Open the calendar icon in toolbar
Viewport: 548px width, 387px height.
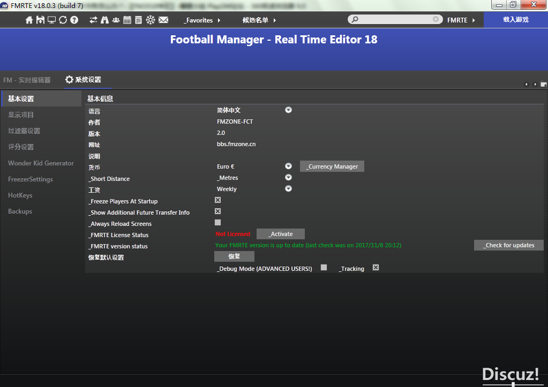[x=127, y=20]
